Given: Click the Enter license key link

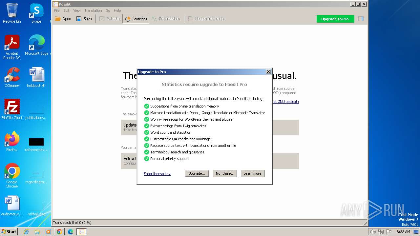Looking at the screenshot, I should pos(157,174).
